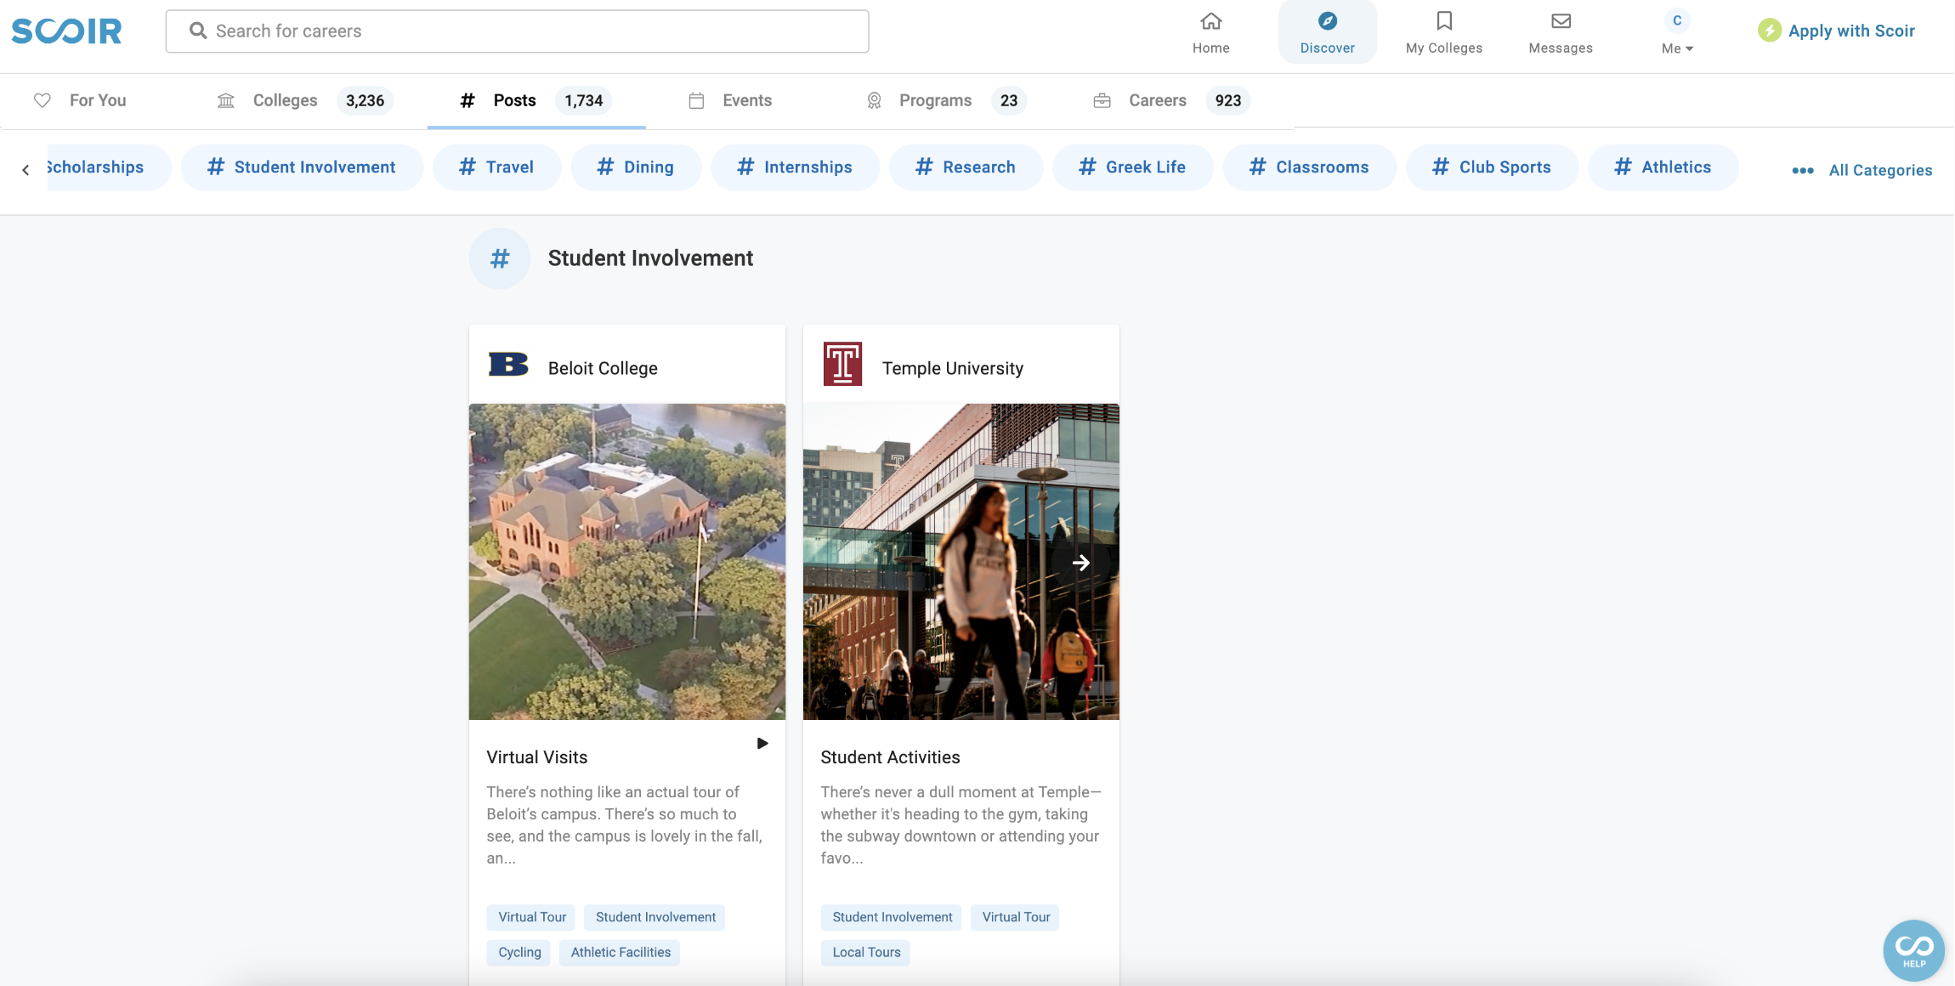The height and width of the screenshot is (986, 1955).
Task: Open the Programs tab
Action: pos(946,100)
